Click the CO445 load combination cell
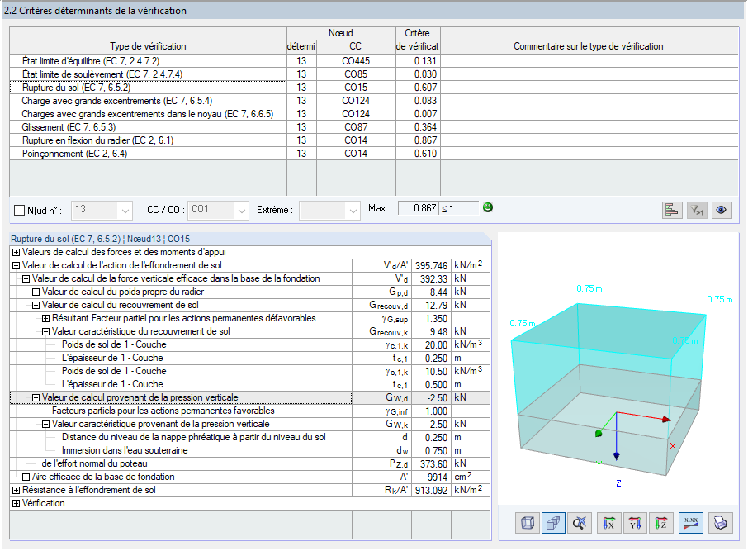This screenshot has height=551, width=748. tap(356, 61)
